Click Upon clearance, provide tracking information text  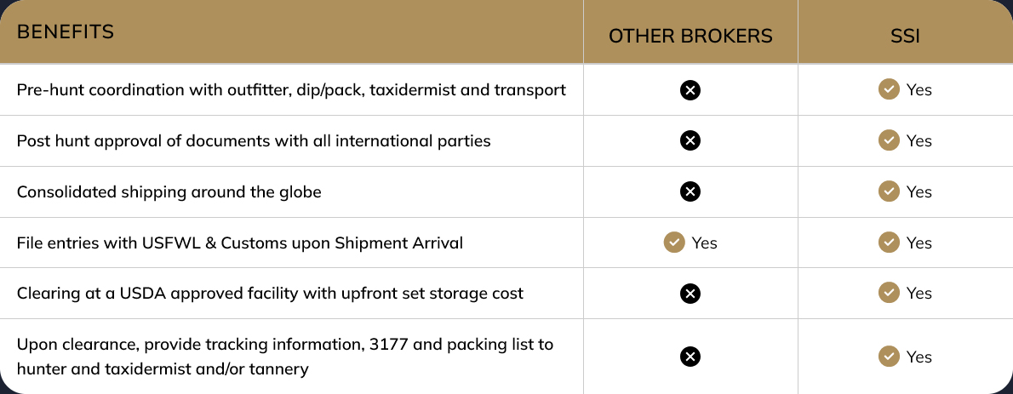tap(285, 357)
